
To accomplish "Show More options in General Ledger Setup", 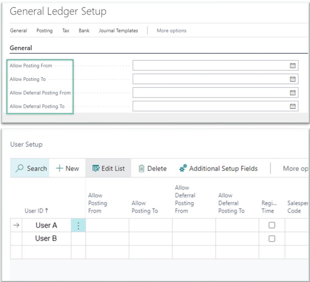I will 172,31.
